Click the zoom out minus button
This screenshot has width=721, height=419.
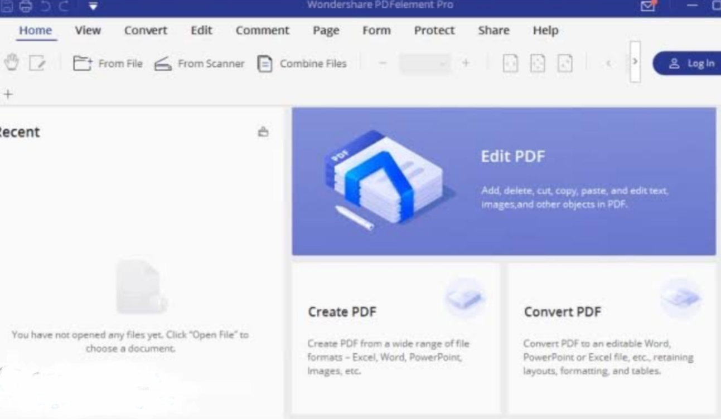383,64
